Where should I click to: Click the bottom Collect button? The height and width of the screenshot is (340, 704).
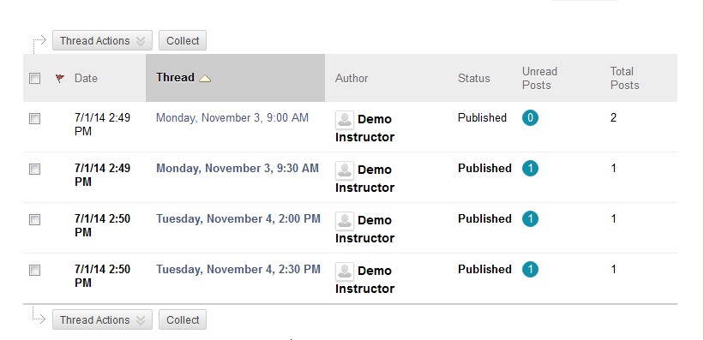pos(183,319)
